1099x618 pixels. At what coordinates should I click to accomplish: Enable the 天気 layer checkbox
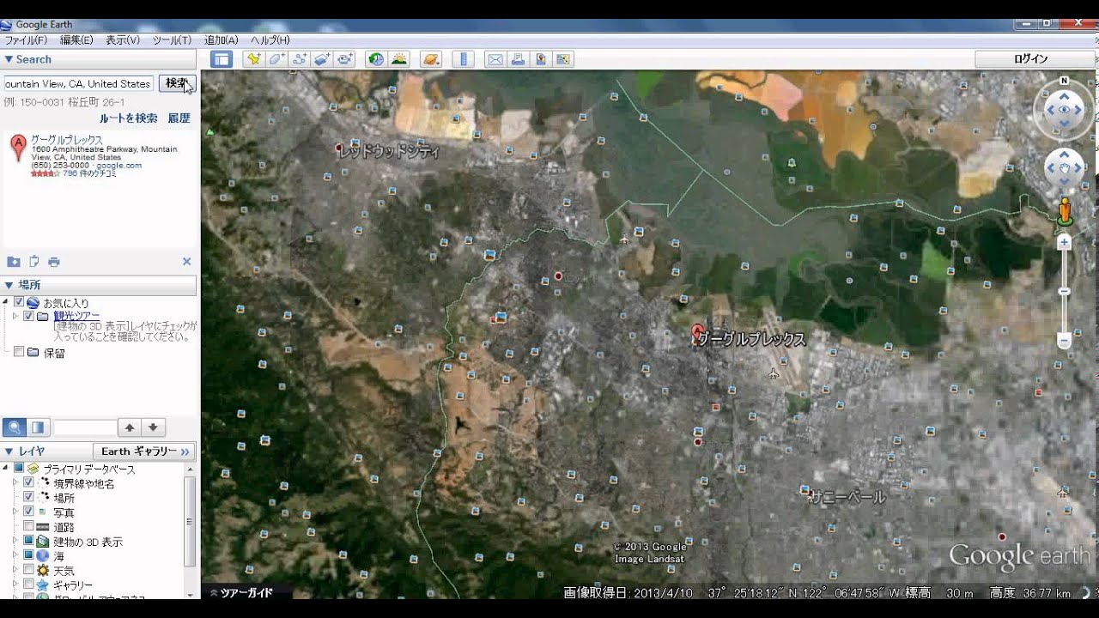pos(28,570)
